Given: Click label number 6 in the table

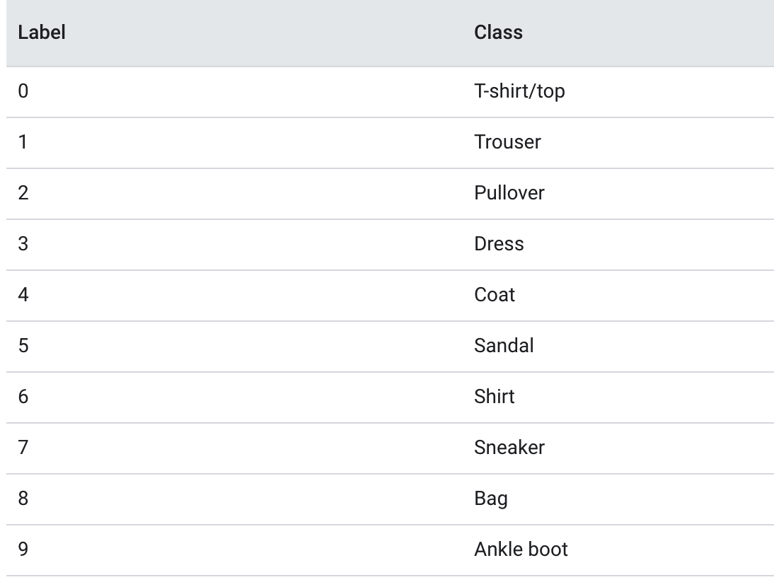Looking at the screenshot, I should [x=23, y=397].
